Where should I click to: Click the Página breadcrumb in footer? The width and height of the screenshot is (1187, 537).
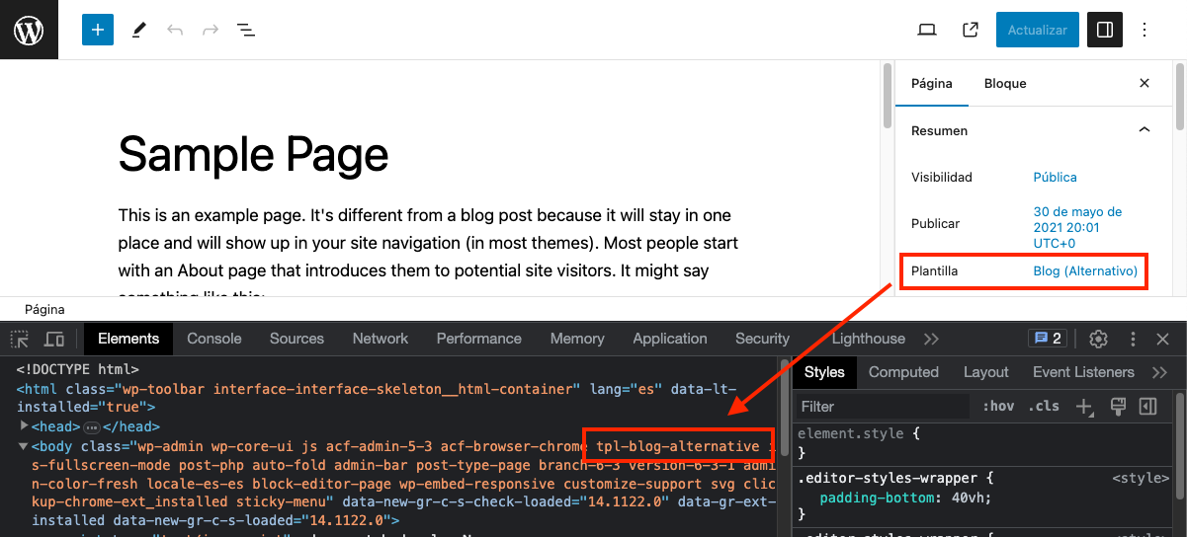pos(44,309)
